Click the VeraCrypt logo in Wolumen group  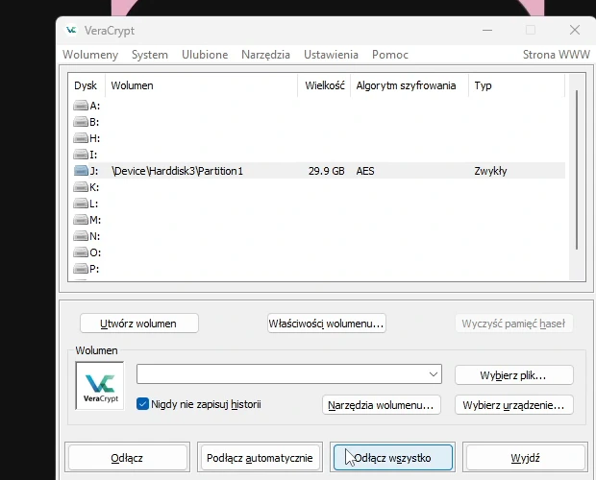[100, 386]
